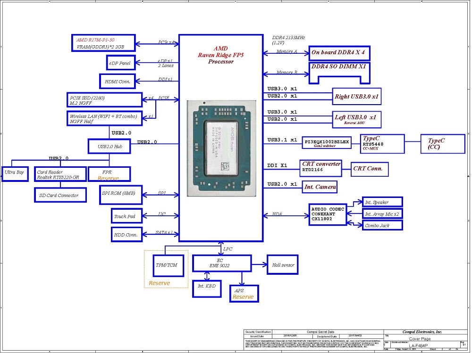Select the PCIE SSD (2280) M.2 block
Image resolution: width=472 pixels, height=353 pixels.
(104, 100)
